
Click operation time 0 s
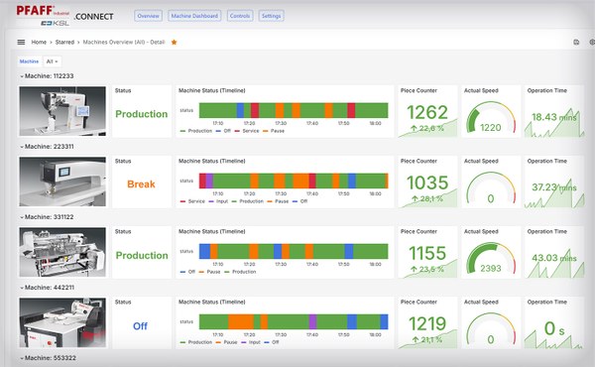(x=554, y=328)
